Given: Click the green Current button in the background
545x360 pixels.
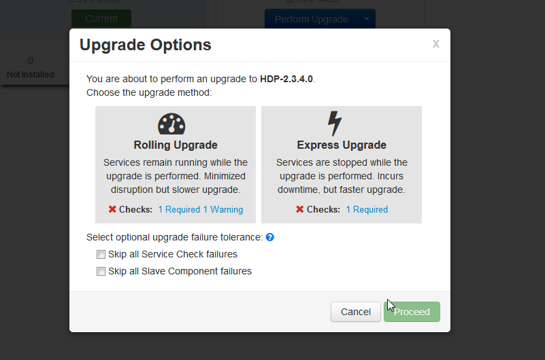Looking at the screenshot, I should (101, 18).
